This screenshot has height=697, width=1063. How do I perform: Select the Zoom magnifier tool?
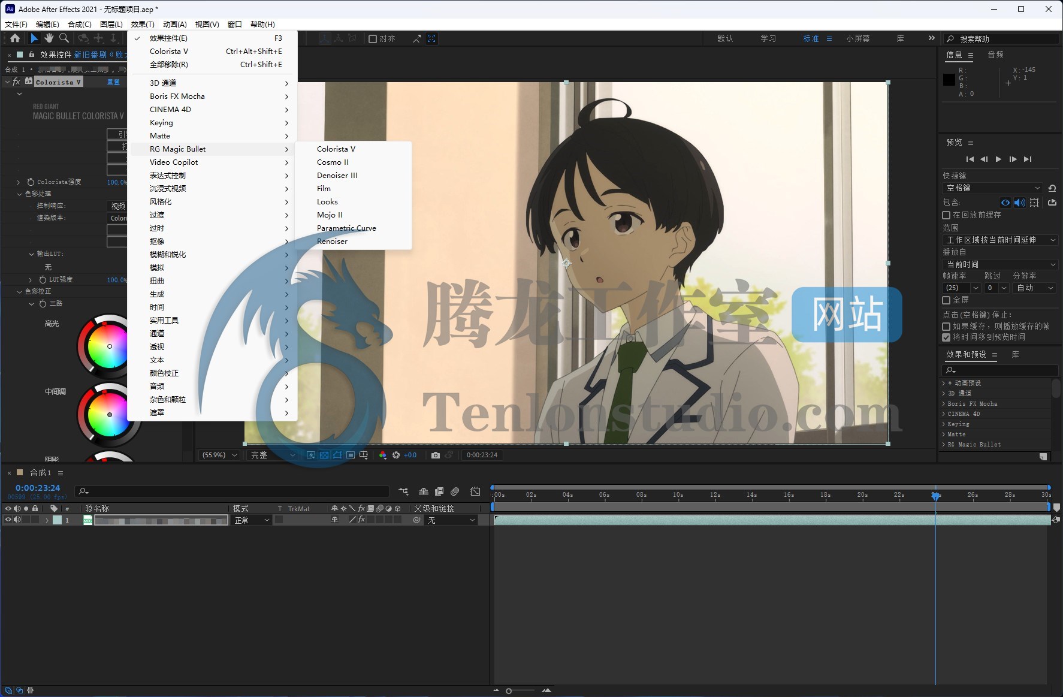64,38
